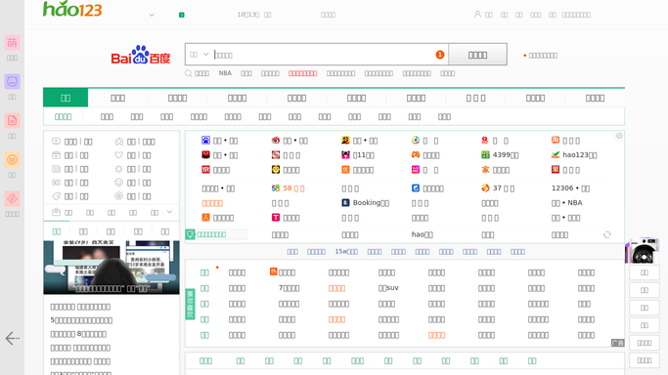Viewport: 668px width, 375px height.
Task: Open the NBA hot-search link below the search box
Action: pos(225,73)
